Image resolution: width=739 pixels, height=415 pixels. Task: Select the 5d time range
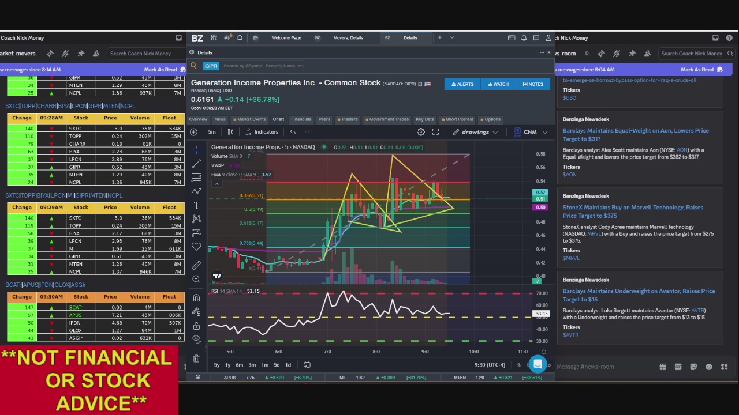point(277,365)
